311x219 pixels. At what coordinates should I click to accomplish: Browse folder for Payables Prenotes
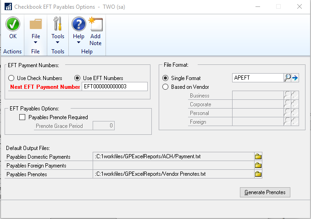tap(258, 174)
